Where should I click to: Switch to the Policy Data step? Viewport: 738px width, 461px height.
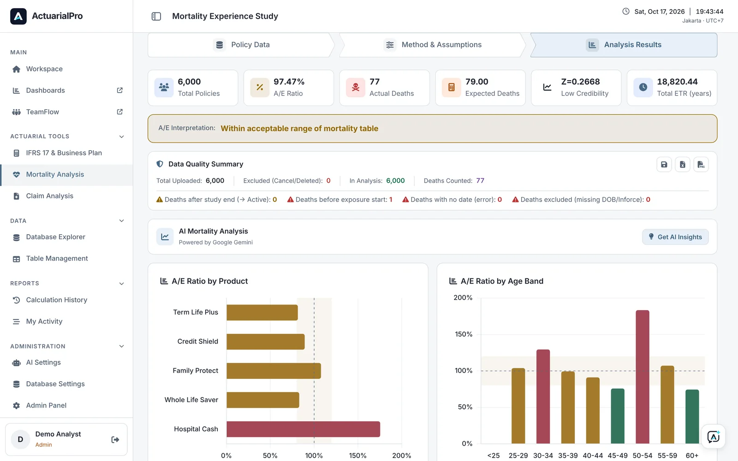tap(241, 45)
